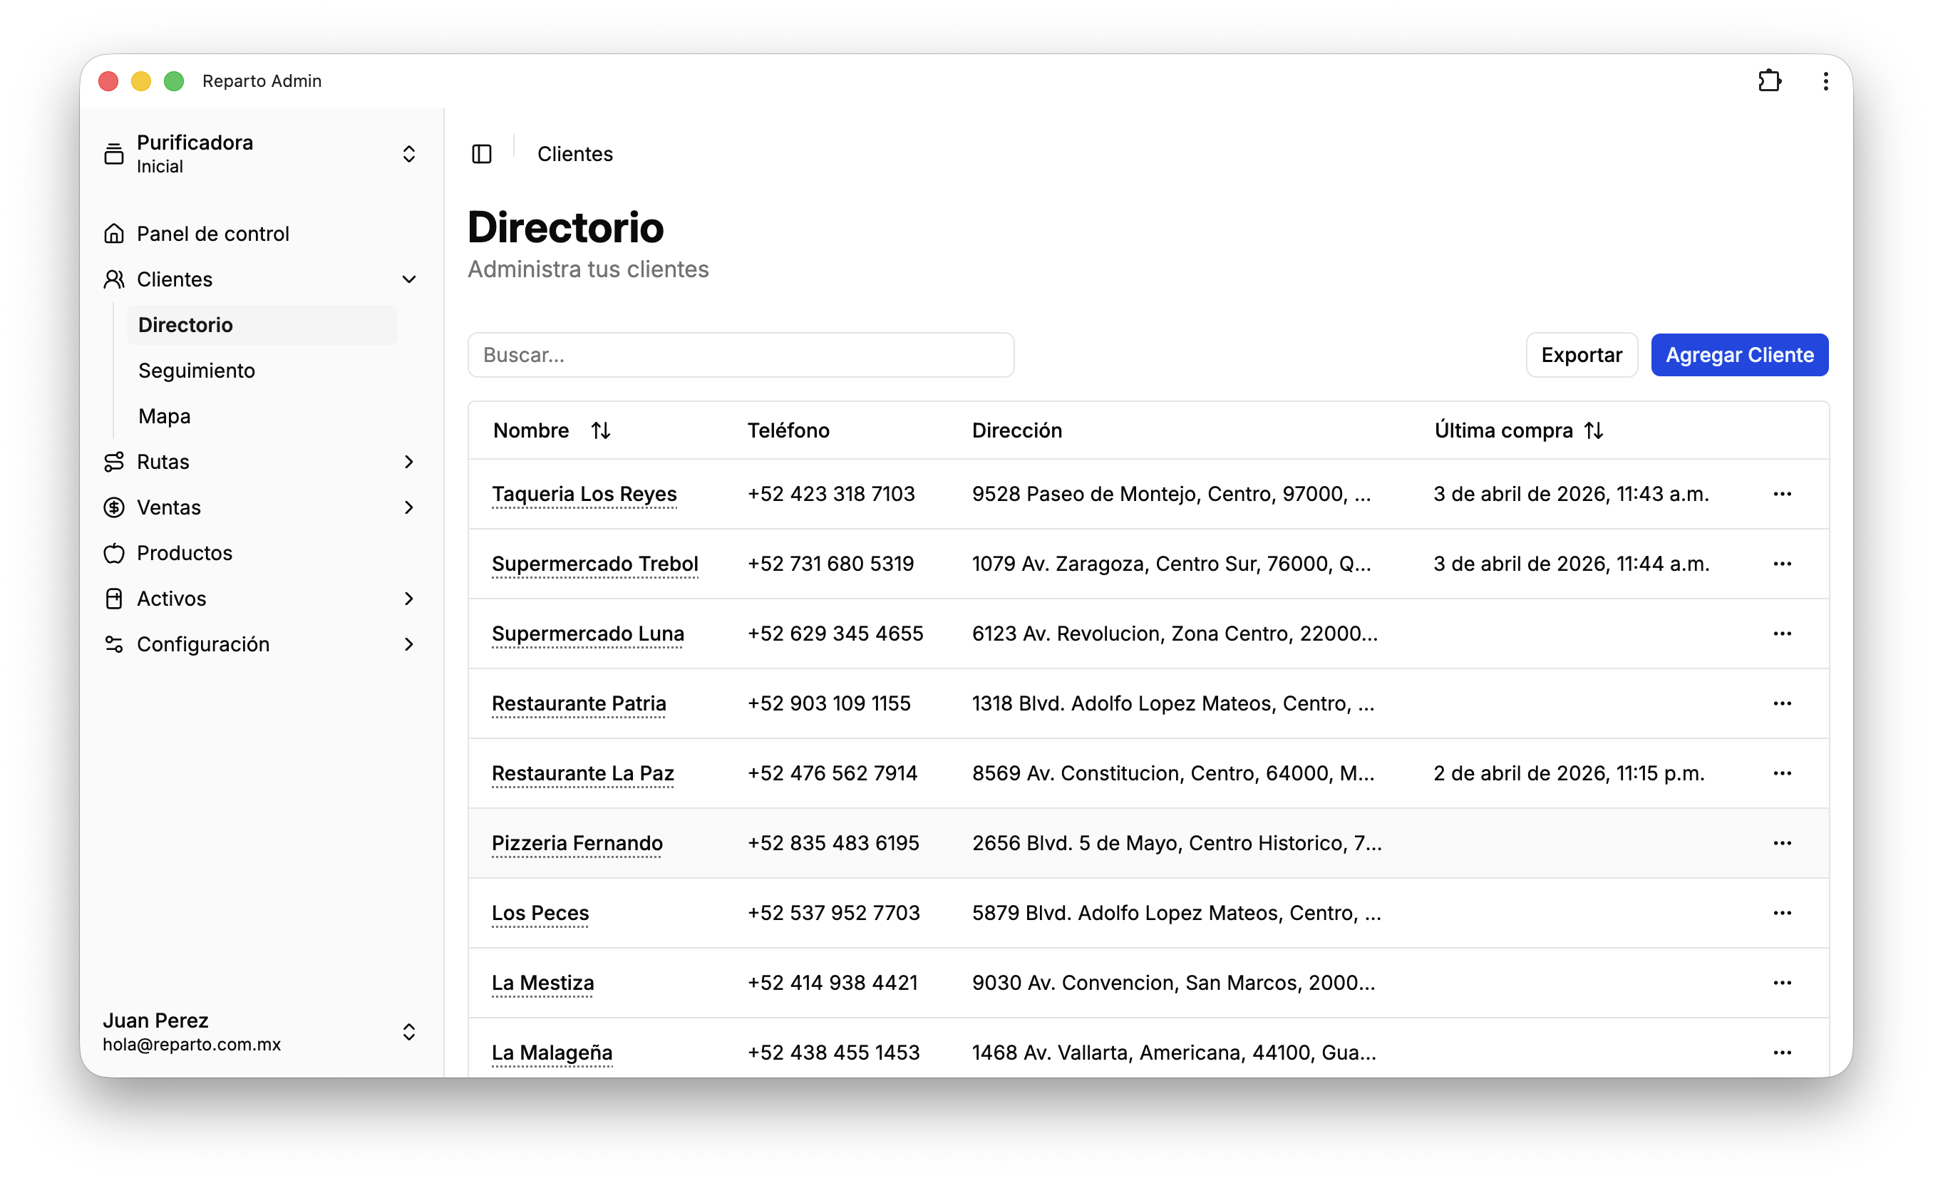The height and width of the screenshot is (1183, 1933).
Task: Open actions menu for La Malageña
Action: click(1782, 1053)
